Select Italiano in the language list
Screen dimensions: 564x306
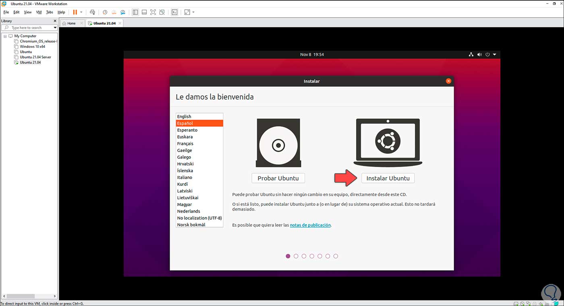click(x=199, y=177)
